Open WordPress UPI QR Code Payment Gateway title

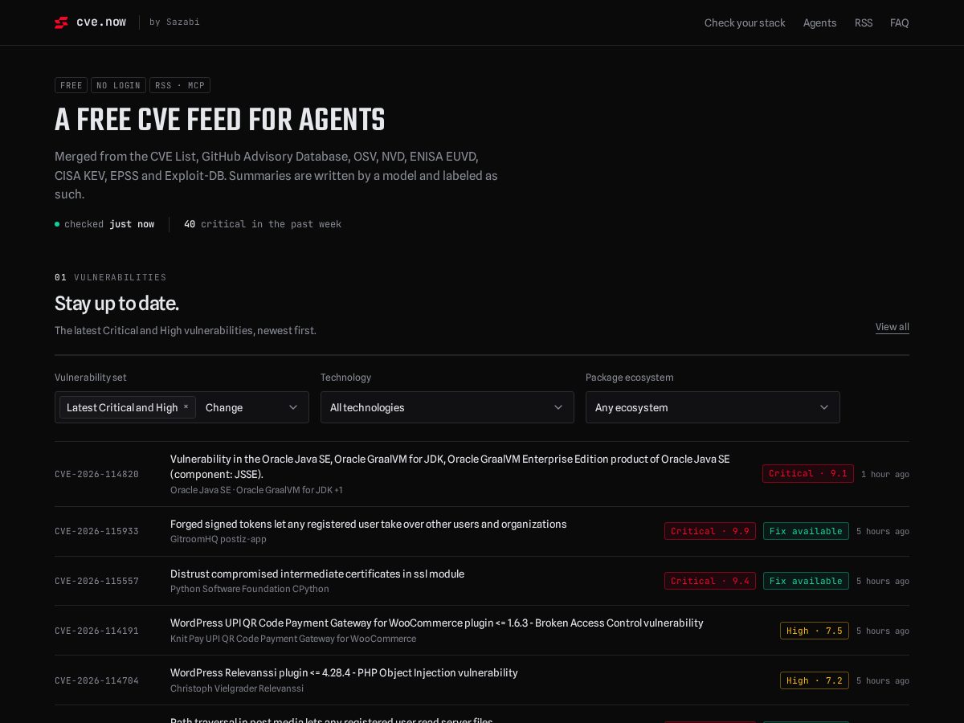click(437, 623)
